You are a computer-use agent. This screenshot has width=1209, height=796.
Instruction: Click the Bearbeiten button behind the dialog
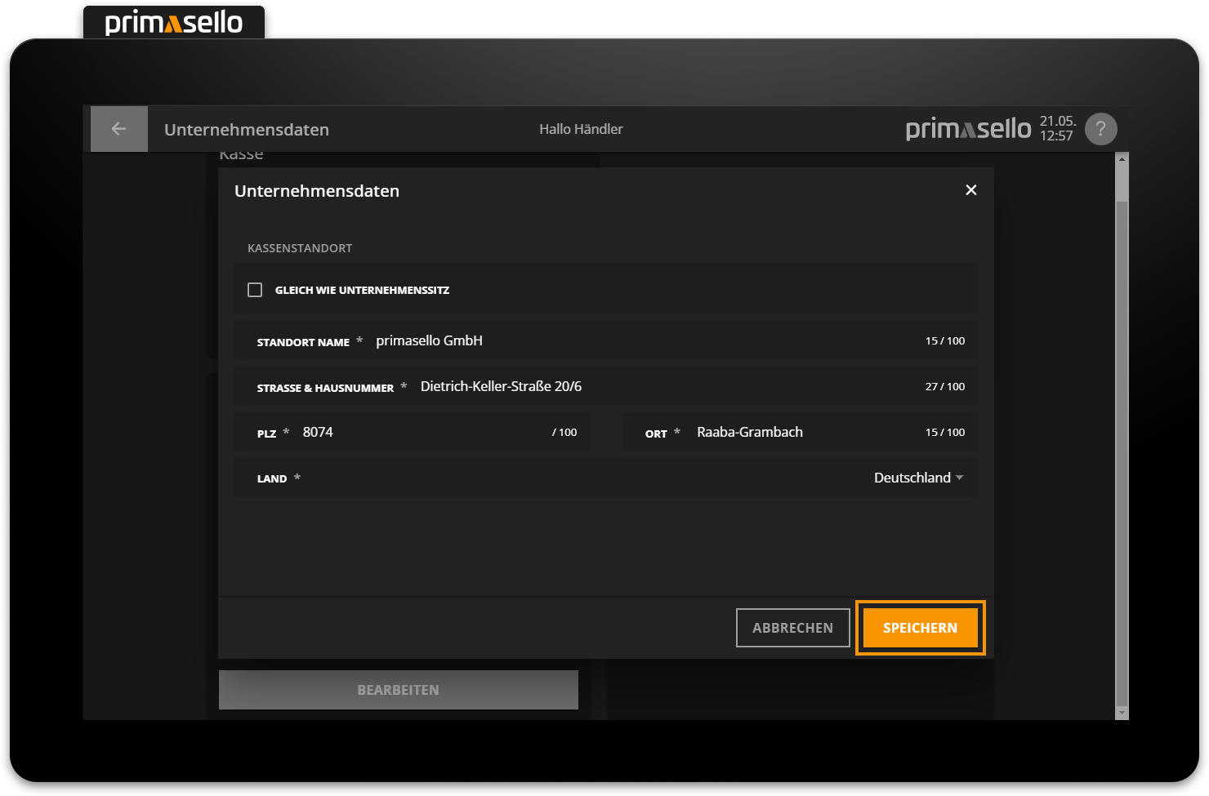tap(398, 690)
